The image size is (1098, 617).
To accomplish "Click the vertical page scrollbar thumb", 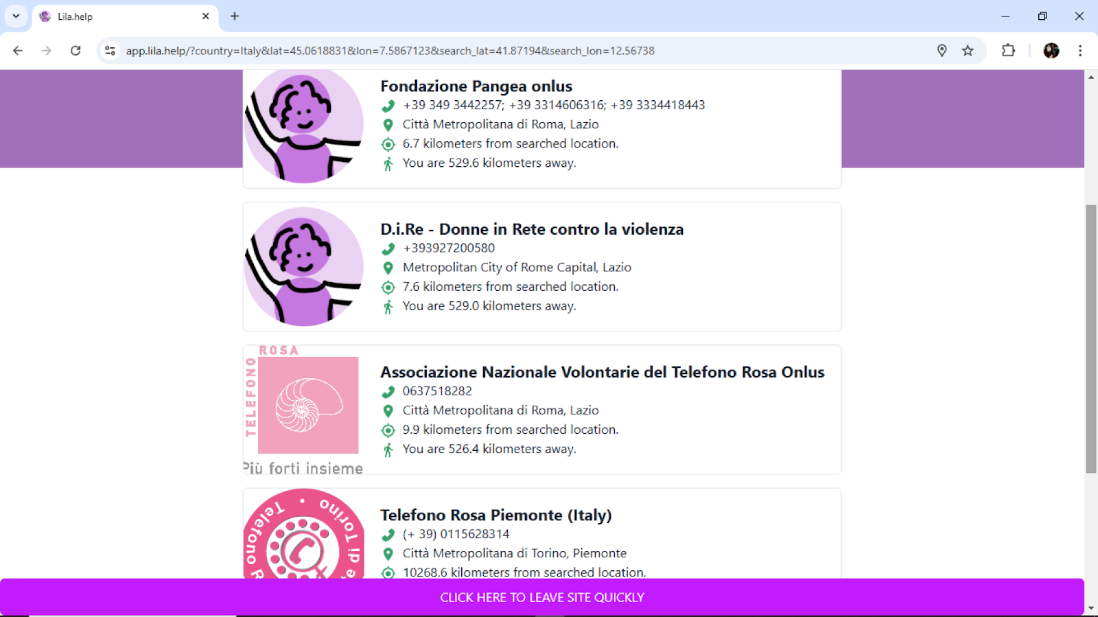I will 1091,339.
